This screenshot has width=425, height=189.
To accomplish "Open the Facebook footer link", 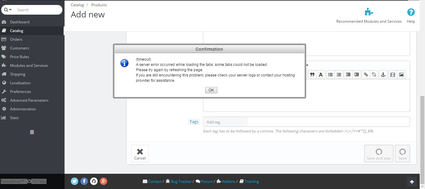I will tap(84, 181).
